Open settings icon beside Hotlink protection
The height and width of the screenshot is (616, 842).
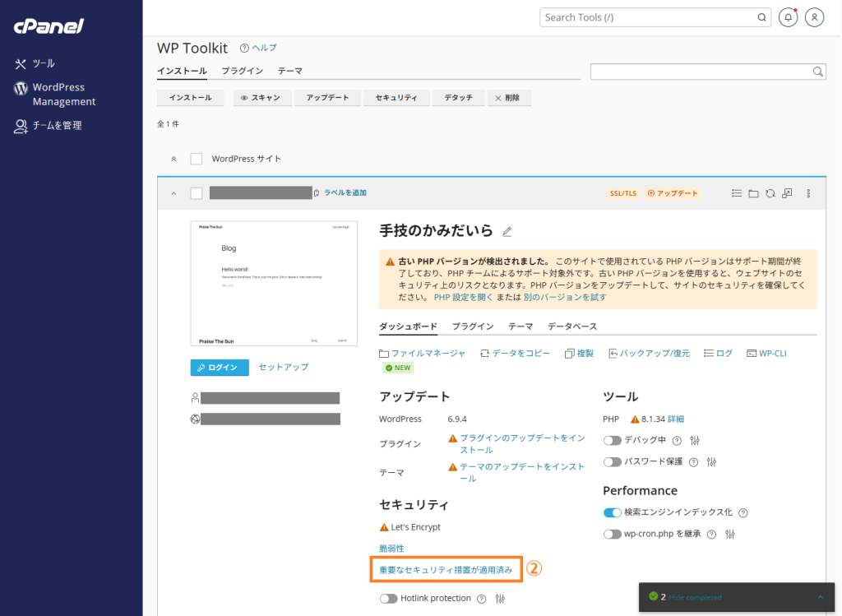500,599
